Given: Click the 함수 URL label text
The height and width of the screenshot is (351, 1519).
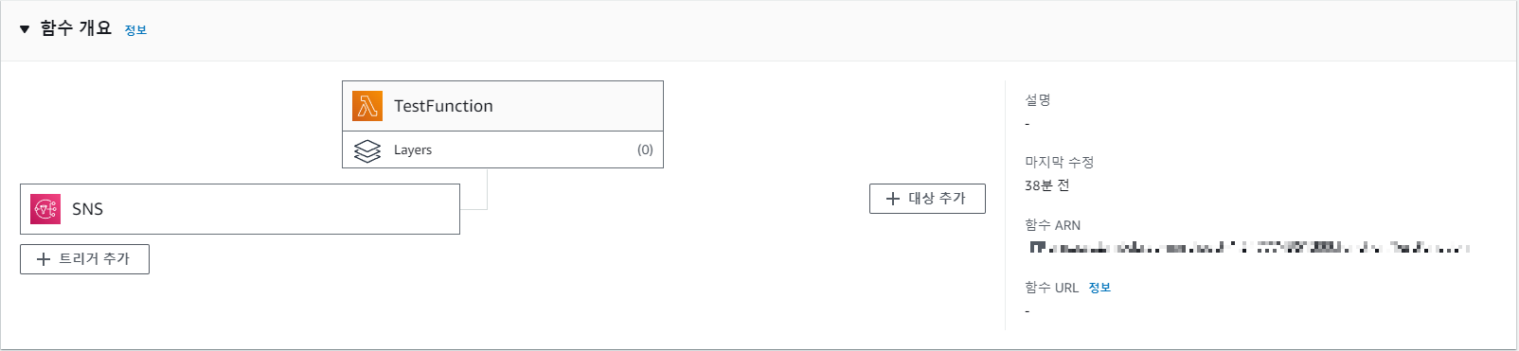Looking at the screenshot, I should pyautogui.click(x=1051, y=288).
